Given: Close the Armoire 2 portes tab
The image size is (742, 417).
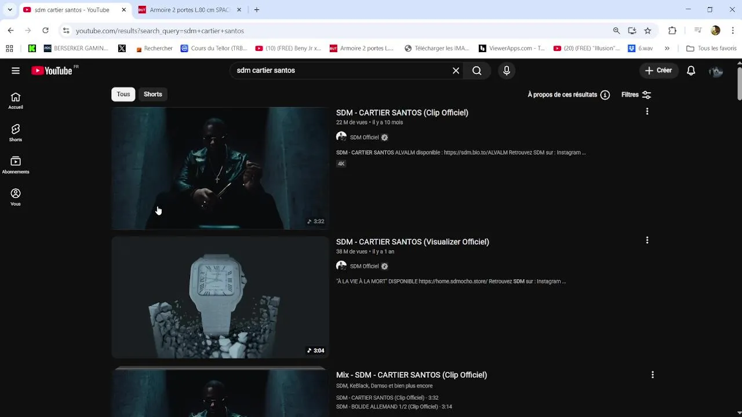Looking at the screenshot, I should coord(239,10).
